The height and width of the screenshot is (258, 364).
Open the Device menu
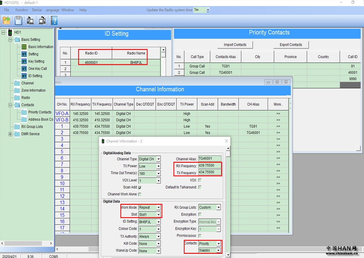pyautogui.click(x=37, y=10)
